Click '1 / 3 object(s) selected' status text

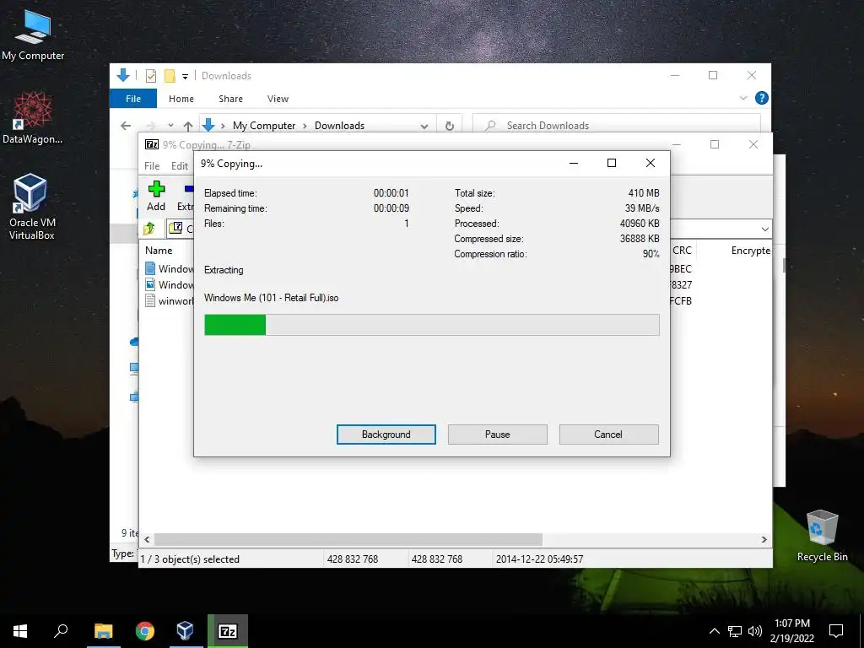[x=190, y=559]
